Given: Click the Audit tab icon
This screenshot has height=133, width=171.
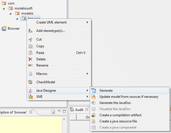Looking at the screenshot, I should pyautogui.click(x=72, y=110).
